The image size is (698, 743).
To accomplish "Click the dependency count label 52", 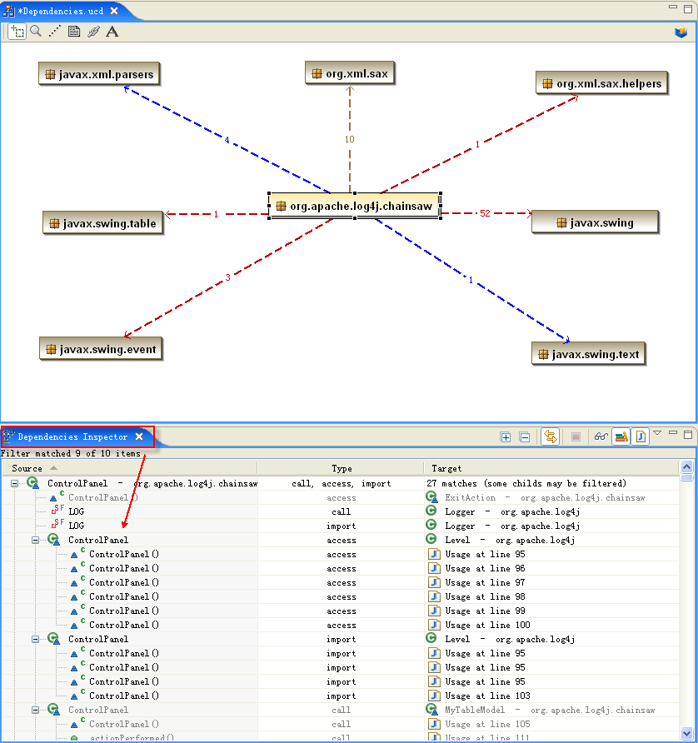I will point(485,213).
